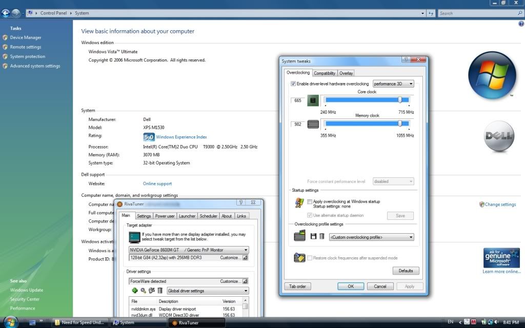Click the magnifier icon in RivaTuner driver settings
The width and height of the screenshot is (525, 328).
pos(144,291)
